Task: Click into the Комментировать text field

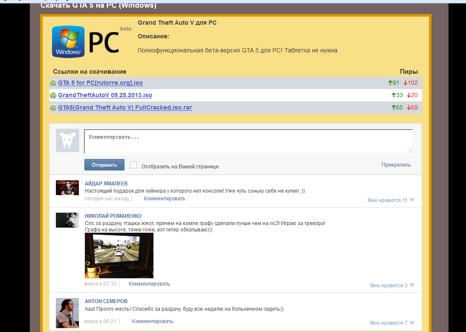Action: 249,141
